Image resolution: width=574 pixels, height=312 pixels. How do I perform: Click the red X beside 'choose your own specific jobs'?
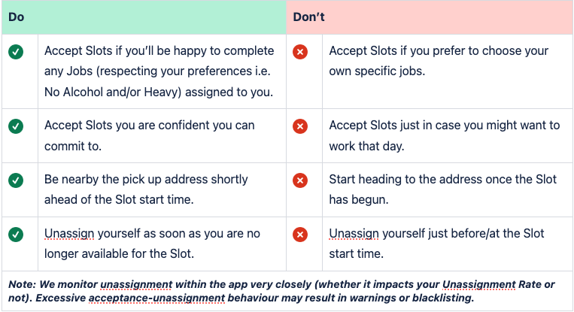300,52
